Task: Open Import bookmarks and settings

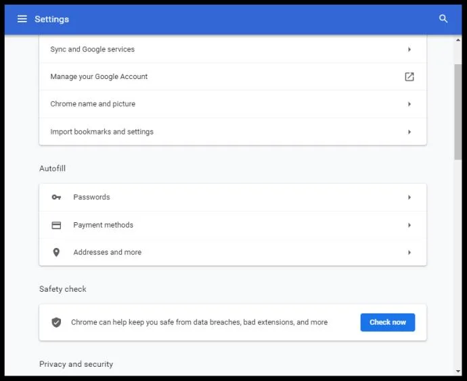Action: [x=233, y=132]
